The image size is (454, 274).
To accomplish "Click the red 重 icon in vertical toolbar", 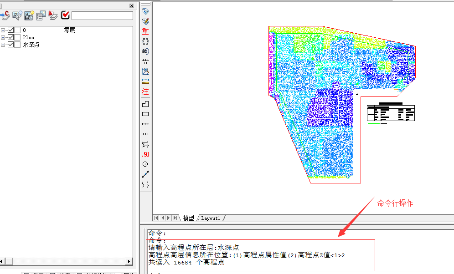I will tap(145, 31).
